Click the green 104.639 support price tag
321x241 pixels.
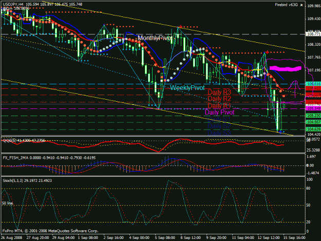click(x=313, y=129)
